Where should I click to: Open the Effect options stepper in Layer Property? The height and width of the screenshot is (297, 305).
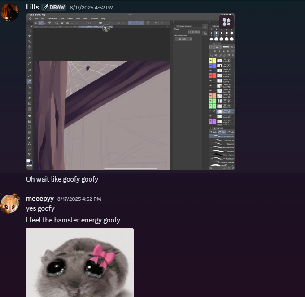click(x=199, y=32)
